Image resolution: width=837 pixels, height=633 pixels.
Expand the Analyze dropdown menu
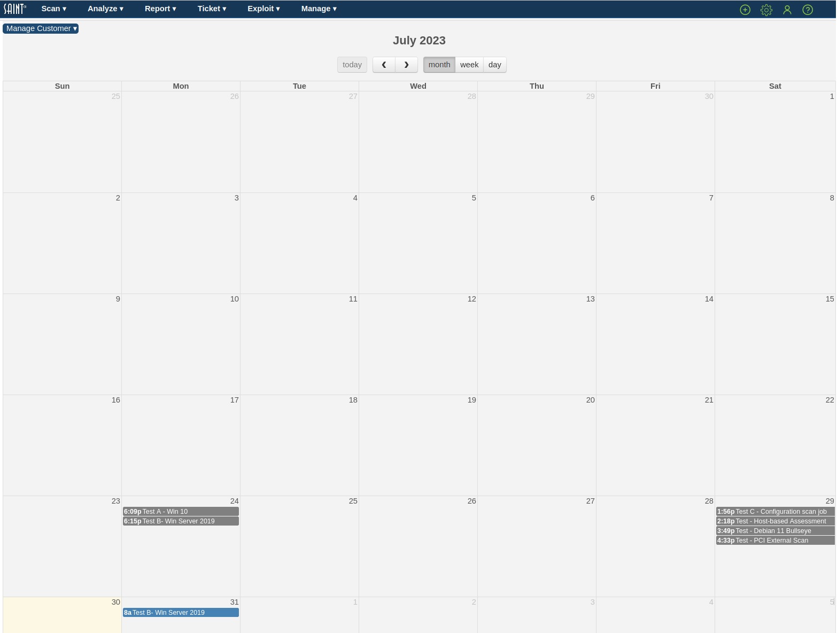pyautogui.click(x=105, y=9)
